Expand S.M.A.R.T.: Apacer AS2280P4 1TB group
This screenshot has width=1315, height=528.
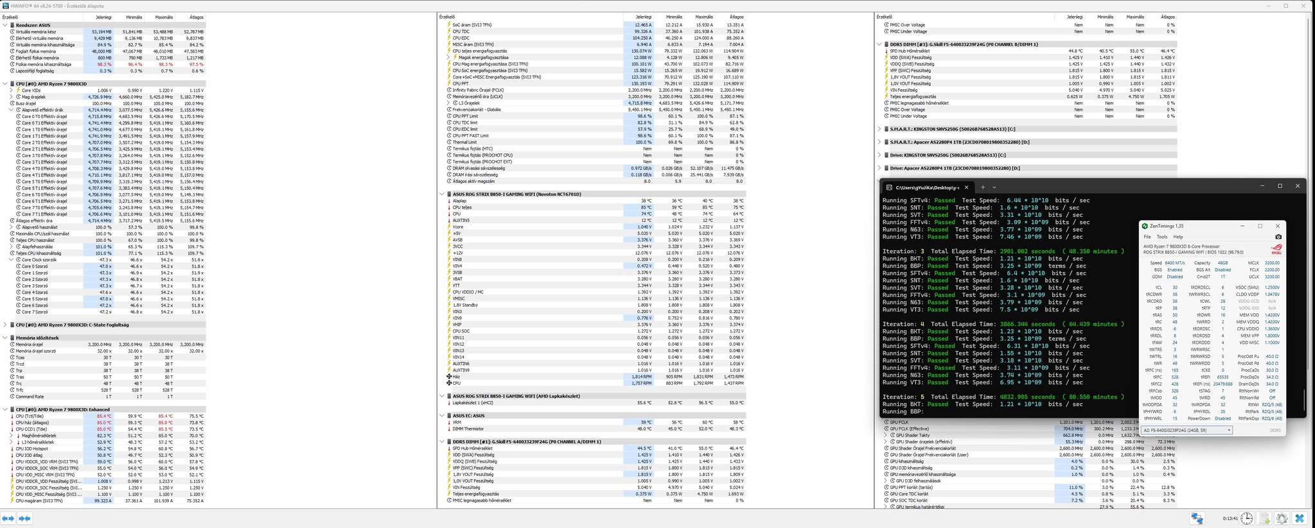pyautogui.click(x=879, y=142)
